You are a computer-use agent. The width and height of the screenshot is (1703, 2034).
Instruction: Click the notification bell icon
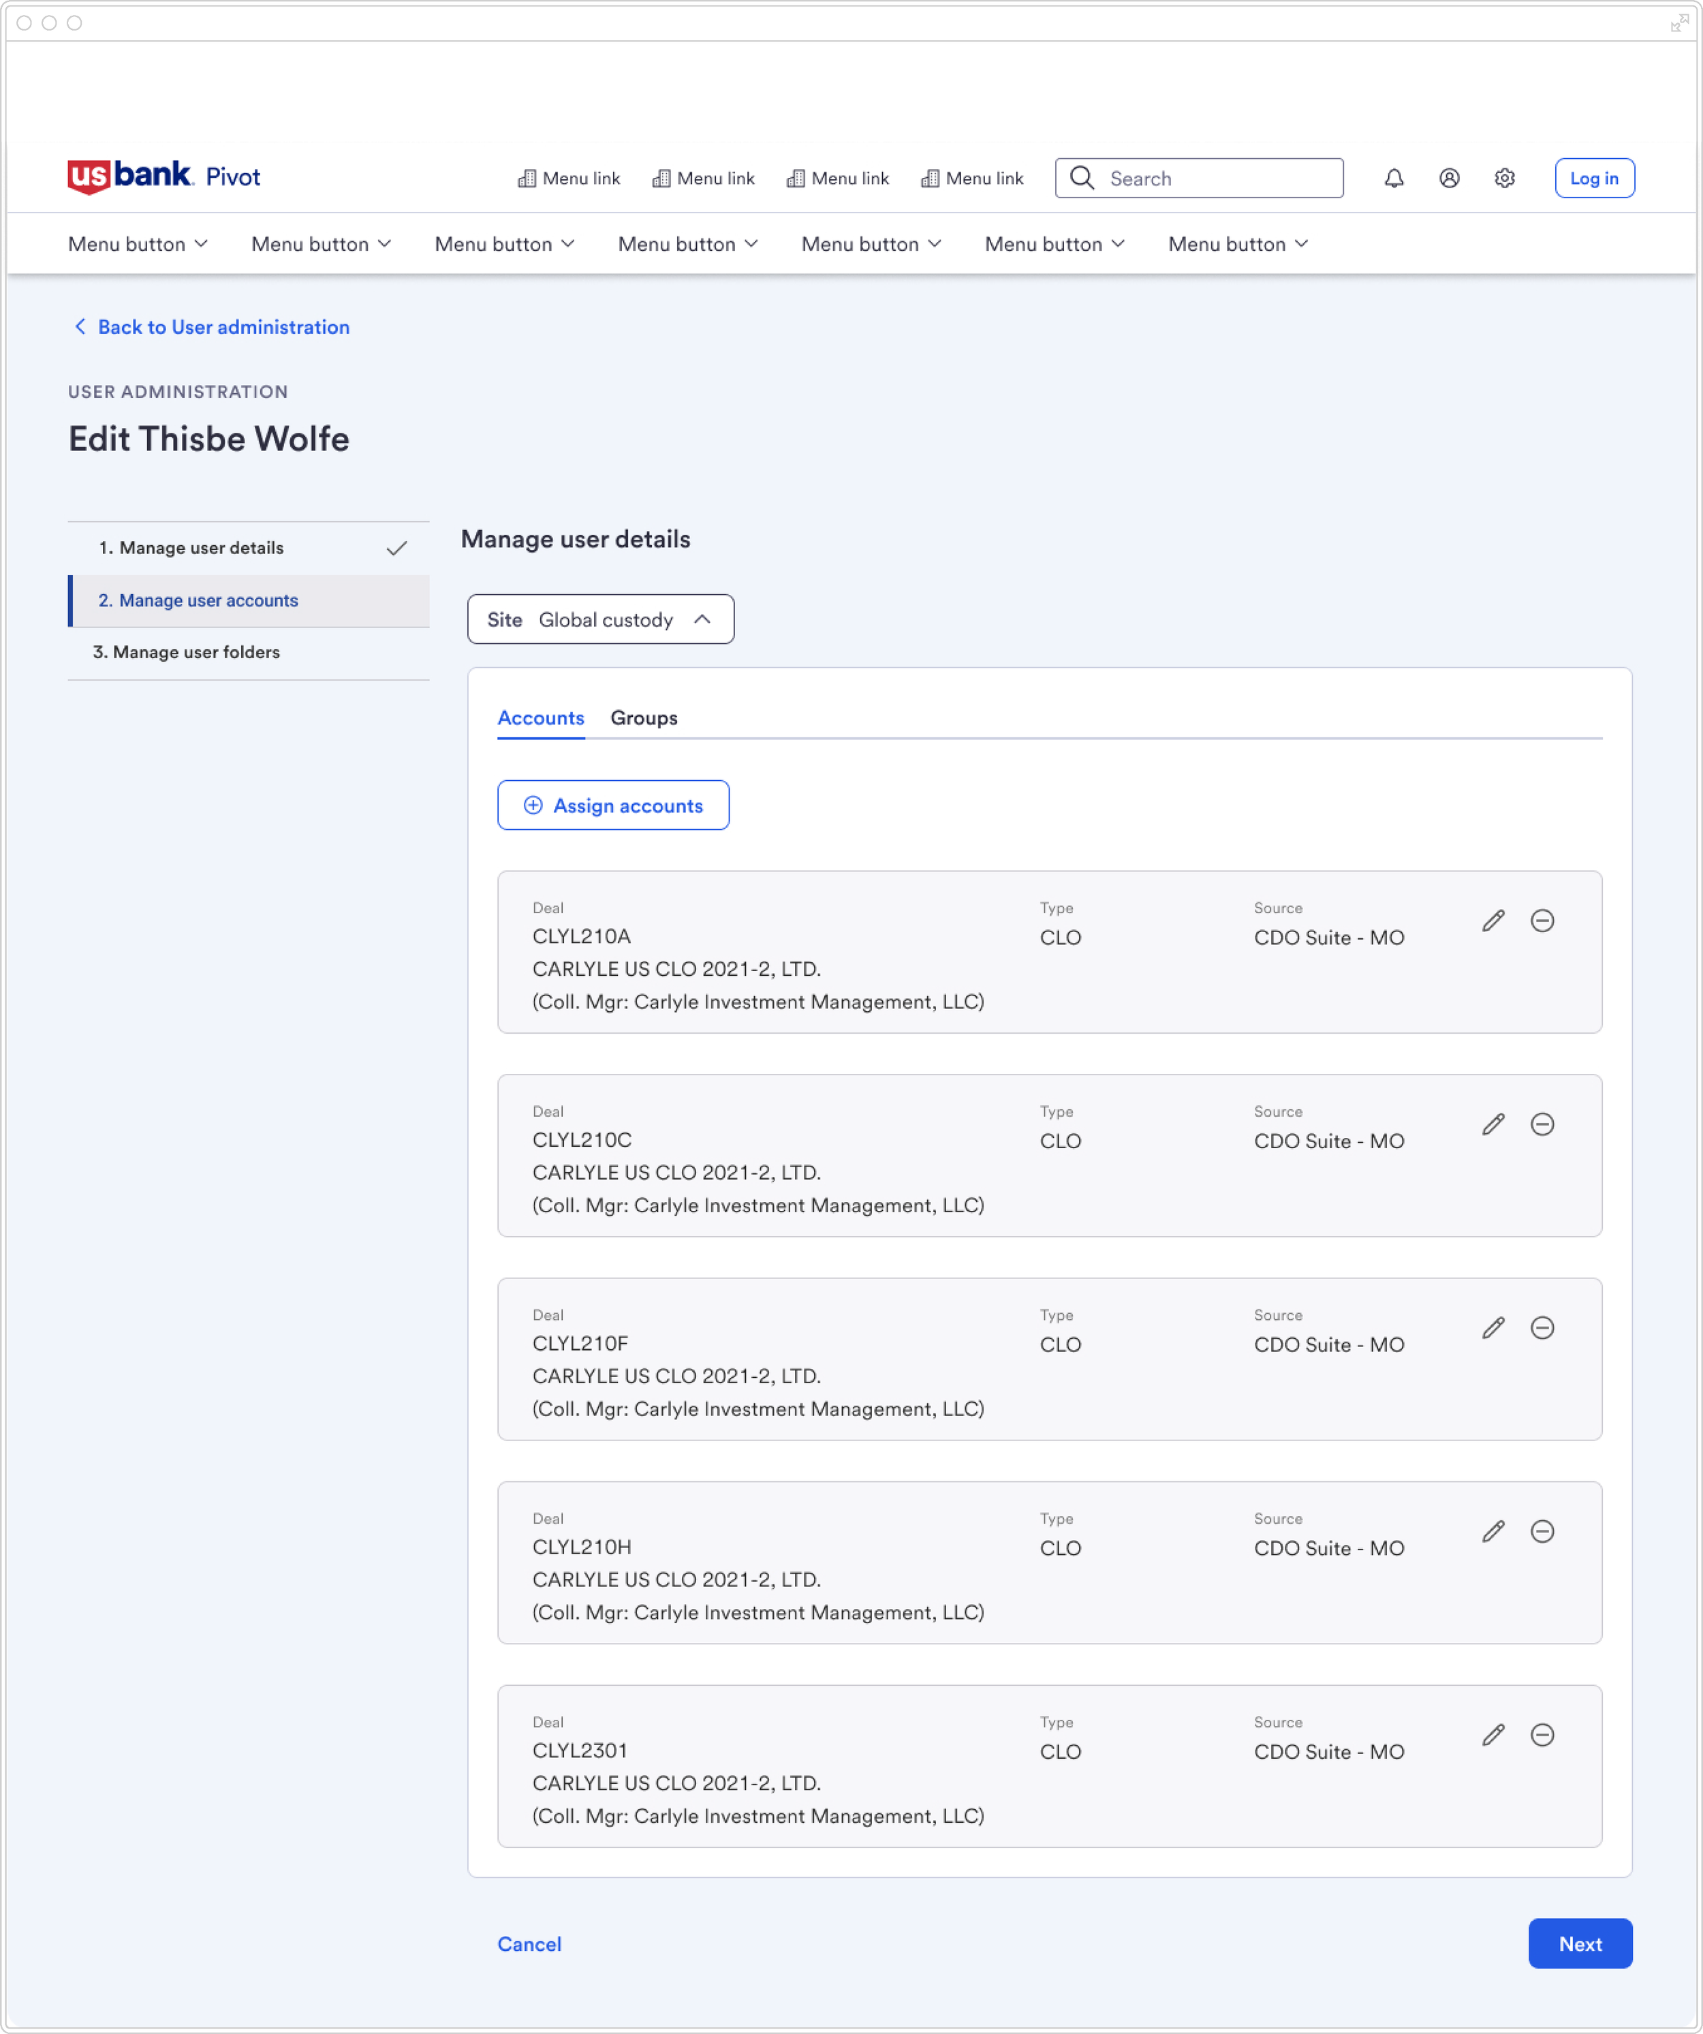pyautogui.click(x=1393, y=179)
